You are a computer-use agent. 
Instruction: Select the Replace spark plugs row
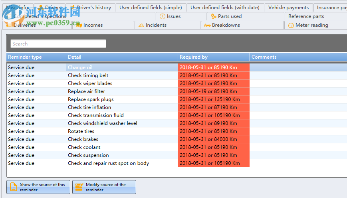177,99
